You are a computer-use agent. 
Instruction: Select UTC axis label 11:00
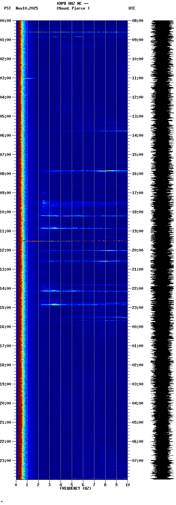point(138,78)
